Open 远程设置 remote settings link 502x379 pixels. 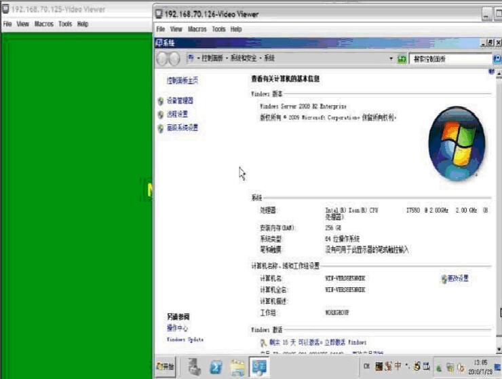pos(177,114)
